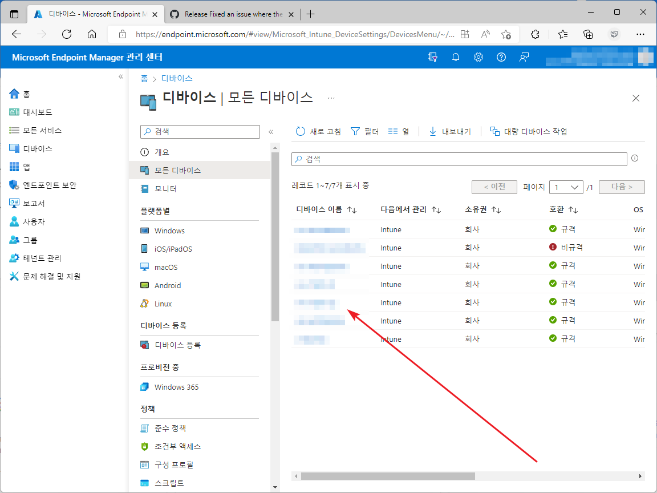
Task: Open 테넌트 관리 in left navigation
Action: click(x=35, y=258)
